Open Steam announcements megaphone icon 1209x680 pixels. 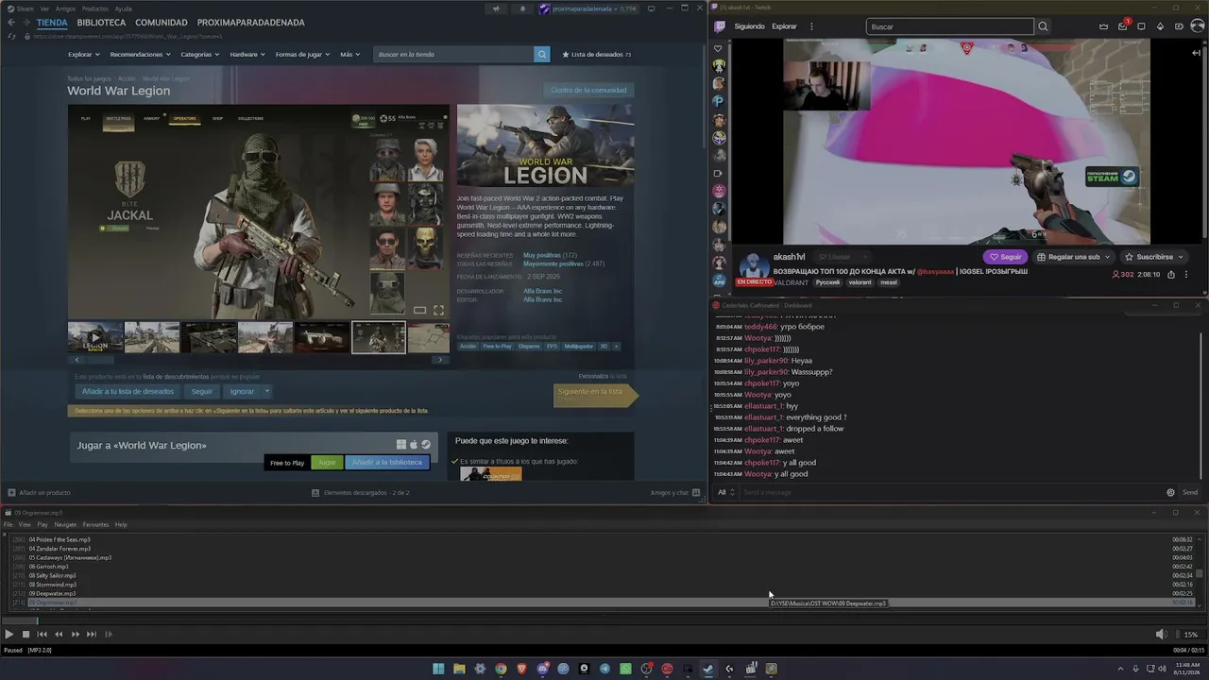pyautogui.click(x=497, y=9)
